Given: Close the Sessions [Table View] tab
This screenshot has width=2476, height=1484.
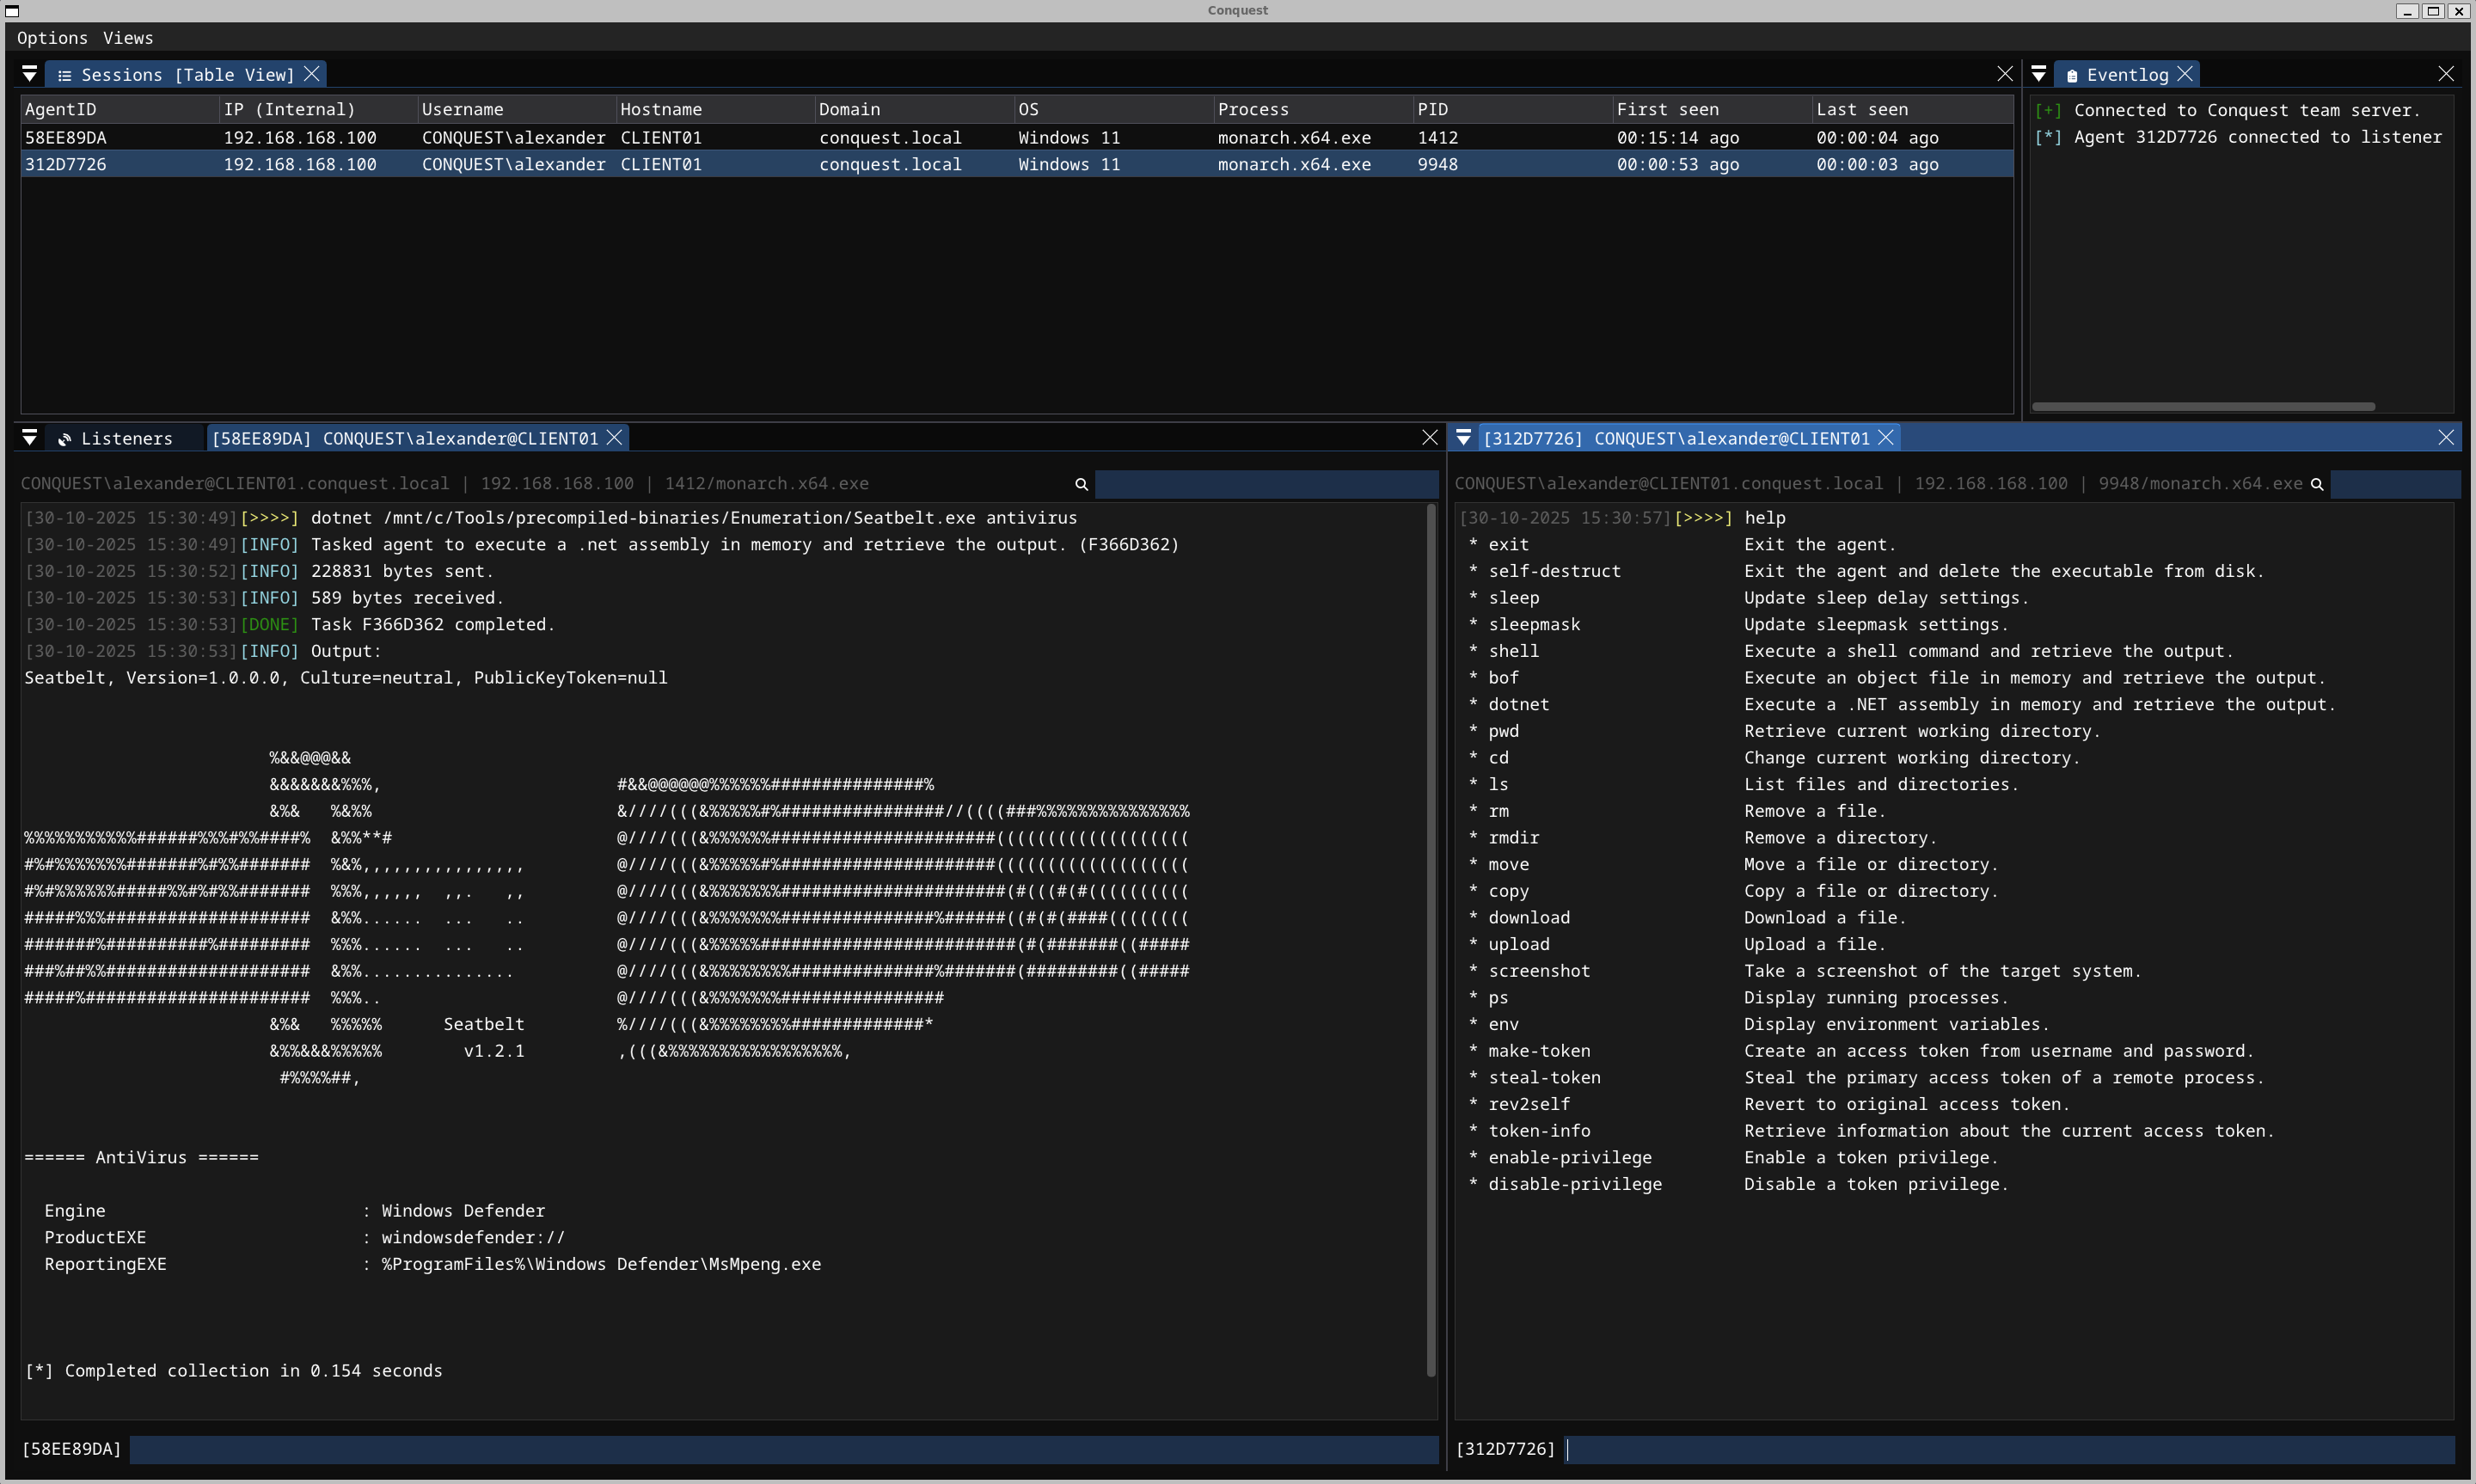Looking at the screenshot, I should coord(312,74).
